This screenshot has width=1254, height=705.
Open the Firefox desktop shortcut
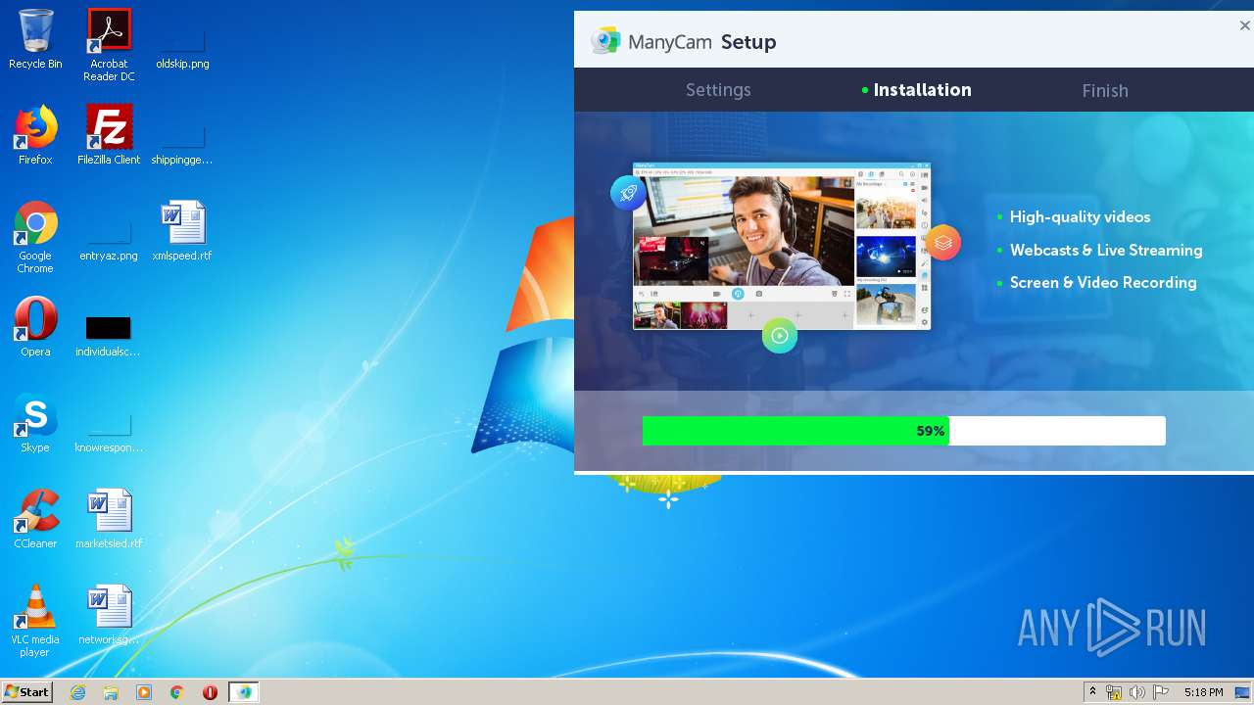click(x=35, y=135)
